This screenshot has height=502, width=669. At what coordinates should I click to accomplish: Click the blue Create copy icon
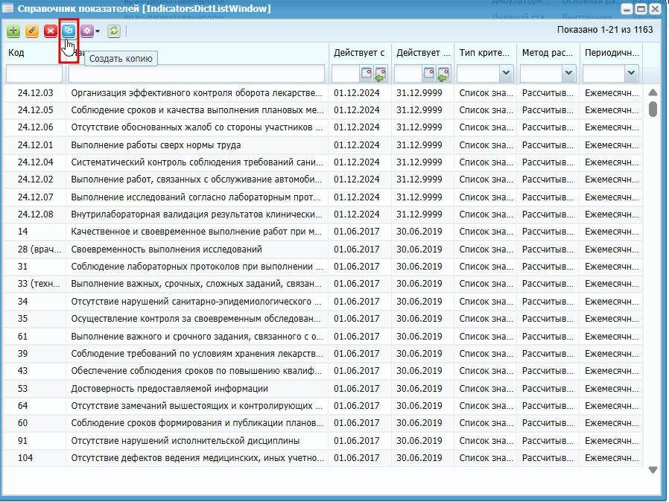point(69,31)
